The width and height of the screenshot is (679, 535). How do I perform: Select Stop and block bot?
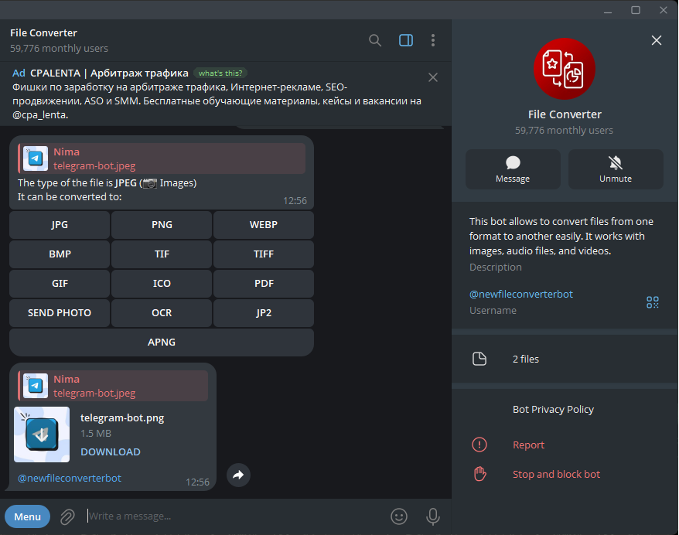tap(556, 474)
